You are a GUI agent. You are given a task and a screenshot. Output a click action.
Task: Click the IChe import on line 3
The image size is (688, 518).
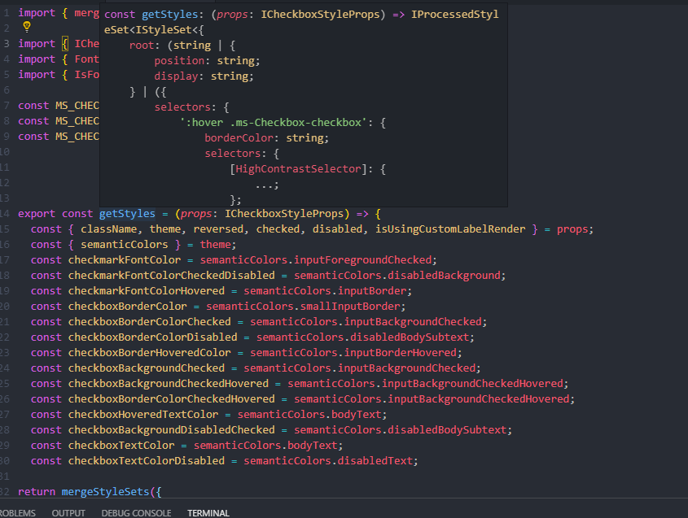(86, 44)
